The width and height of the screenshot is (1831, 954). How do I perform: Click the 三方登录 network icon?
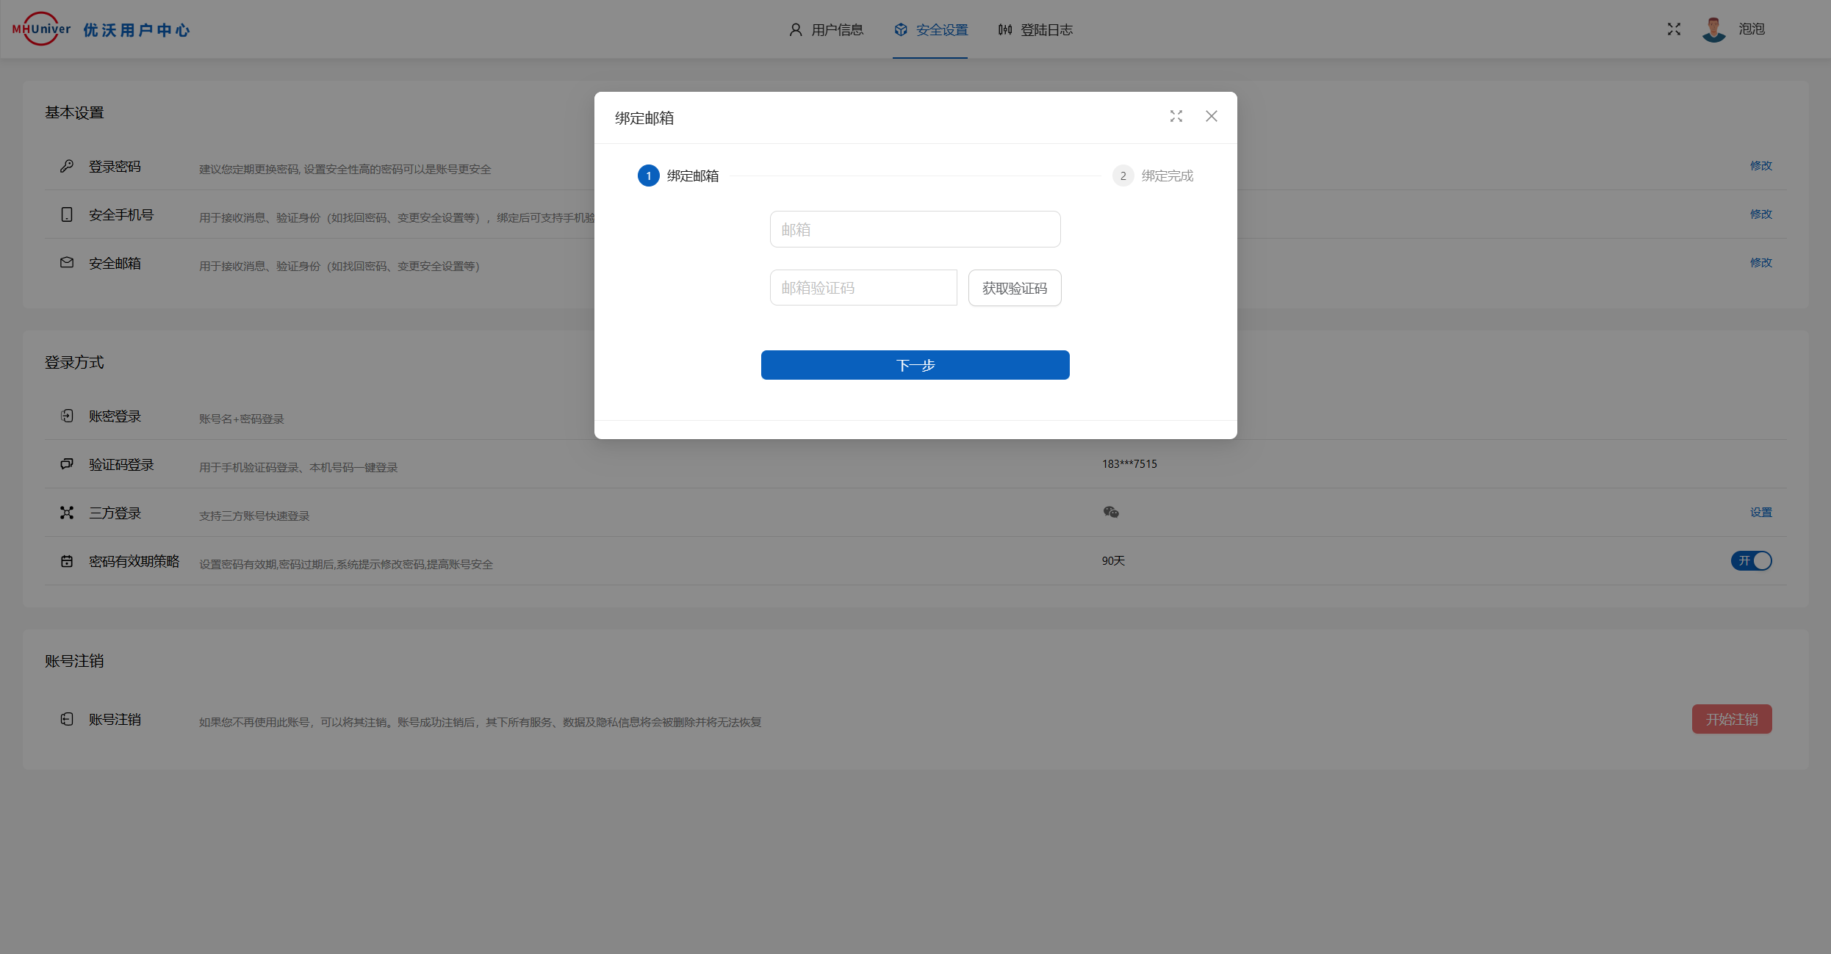pyautogui.click(x=67, y=513)
